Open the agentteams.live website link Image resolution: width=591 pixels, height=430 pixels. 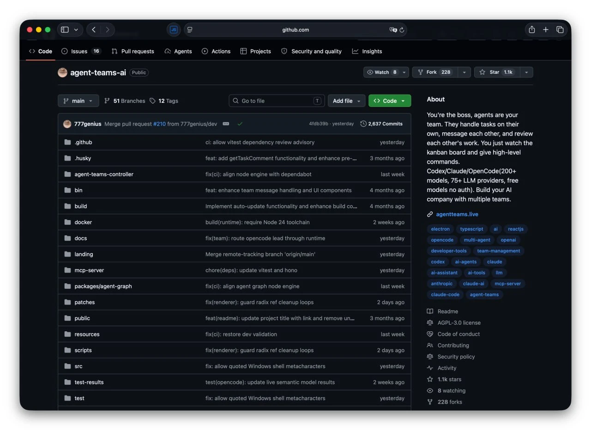click(x=457, y=214)
